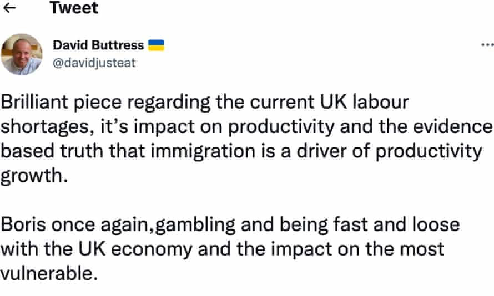The image size is (494, 296).
Task: Click the Ukraine flag emoji beside the name
Action: coord(157,45)
